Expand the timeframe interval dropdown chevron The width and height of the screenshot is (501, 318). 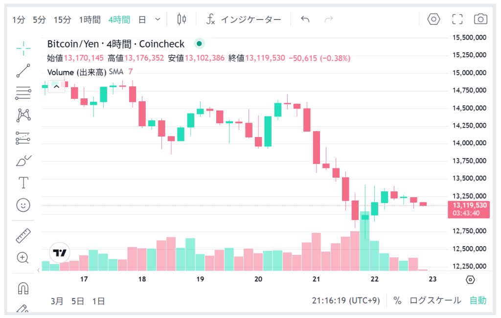point(158,19)
